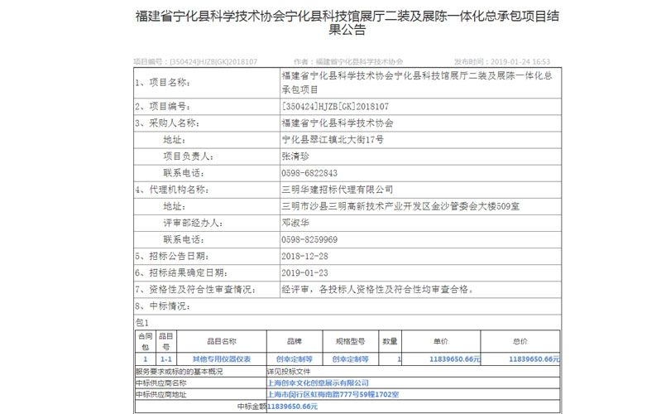Click the '合同包' column header
The height and width of the screenshot is (414, 666).
click(x=146, y=341)
